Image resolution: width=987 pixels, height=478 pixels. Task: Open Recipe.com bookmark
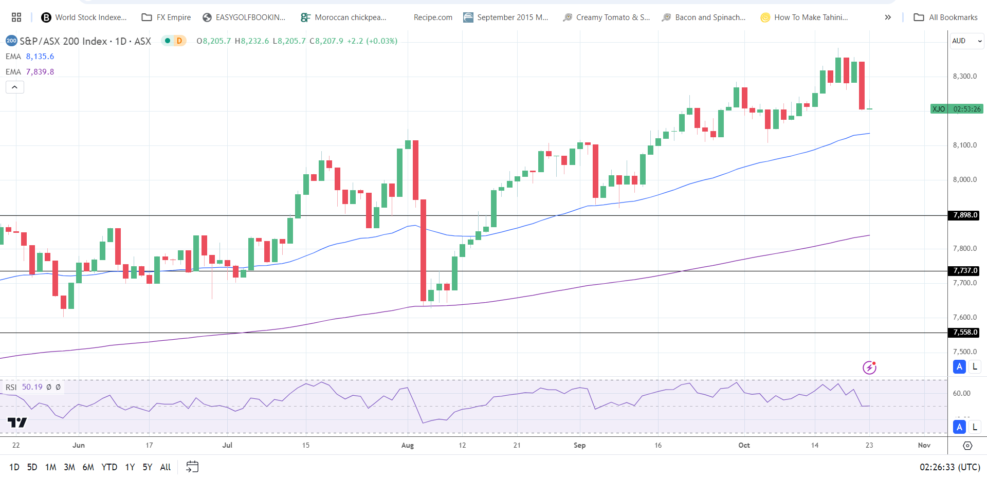[433, 17]
